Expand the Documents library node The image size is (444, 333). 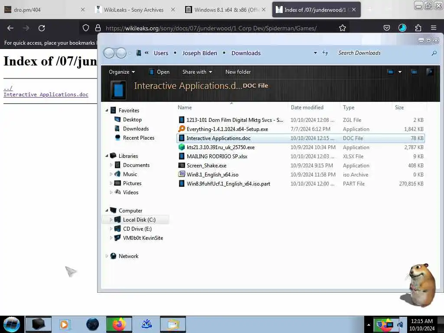point(111,165)
